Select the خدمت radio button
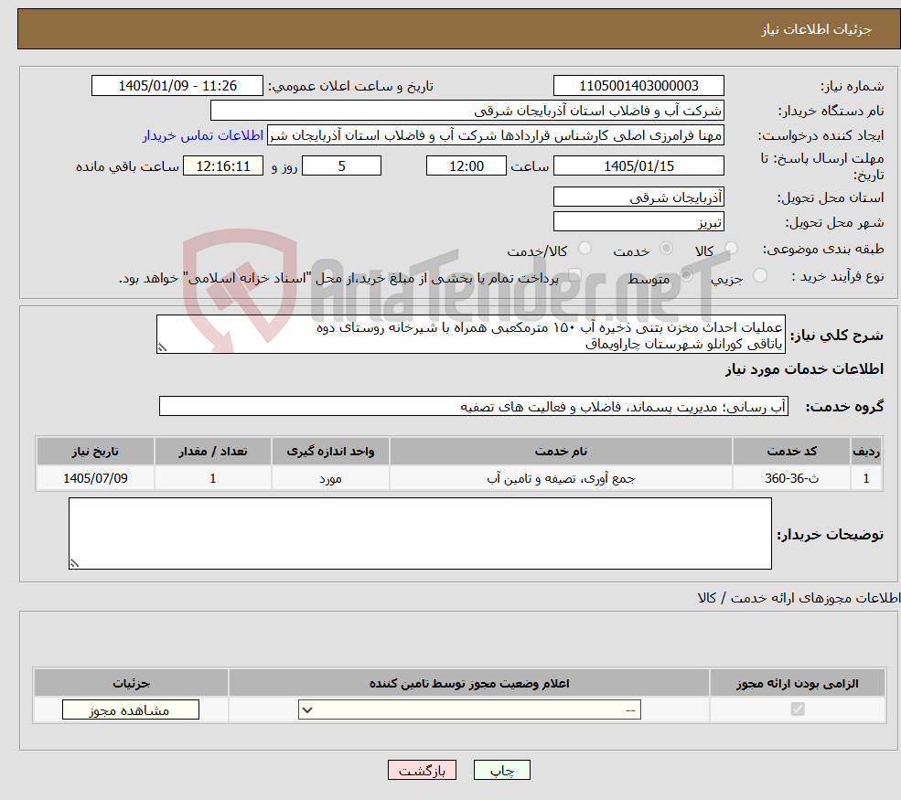The height and width of the screenshot is (800, 901). click(x=666, y=248)
